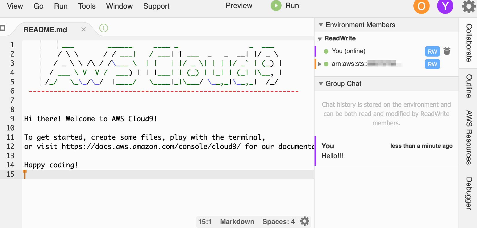
Task: Open the Tools menu
Action: pos(87,6)
